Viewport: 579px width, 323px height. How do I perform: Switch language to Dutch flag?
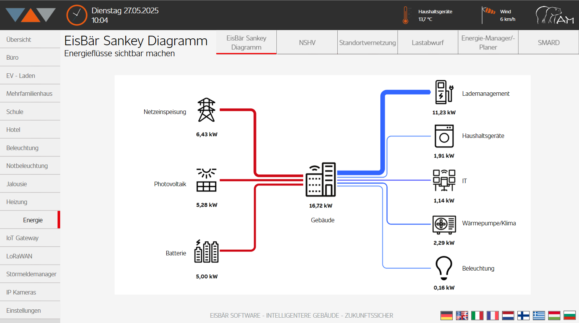pos(508,315)
